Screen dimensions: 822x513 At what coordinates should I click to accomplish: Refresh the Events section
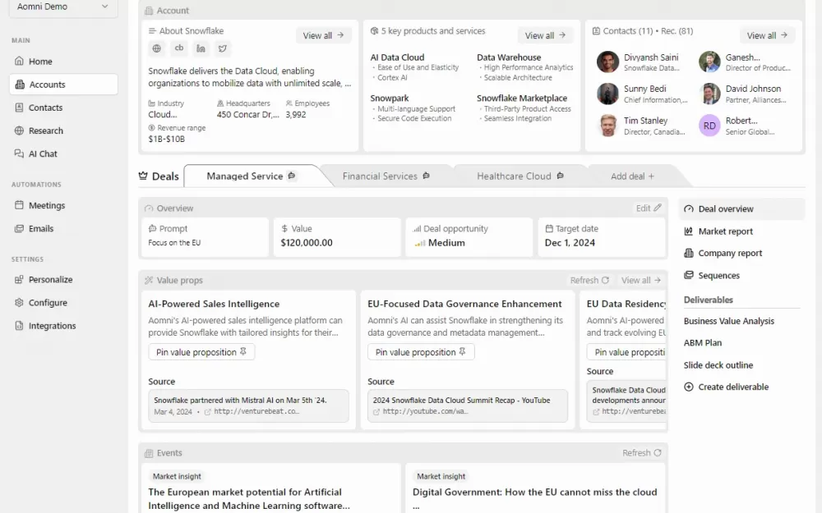pyautogui.click(x=642, y=453)
